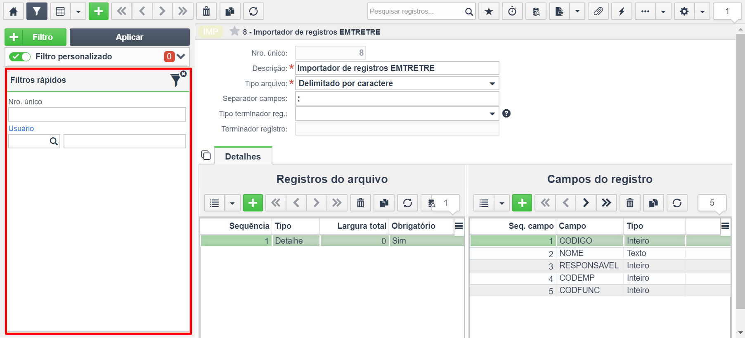Select the RESPONSAVEL field row

coord(600,265)
